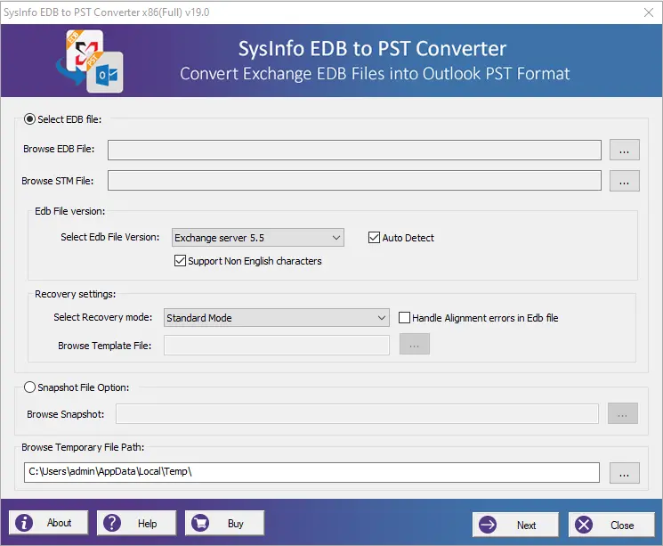Choose the Snapshot File Option radio button
This screenshot has height=546, width=663.
click(30, 387)
